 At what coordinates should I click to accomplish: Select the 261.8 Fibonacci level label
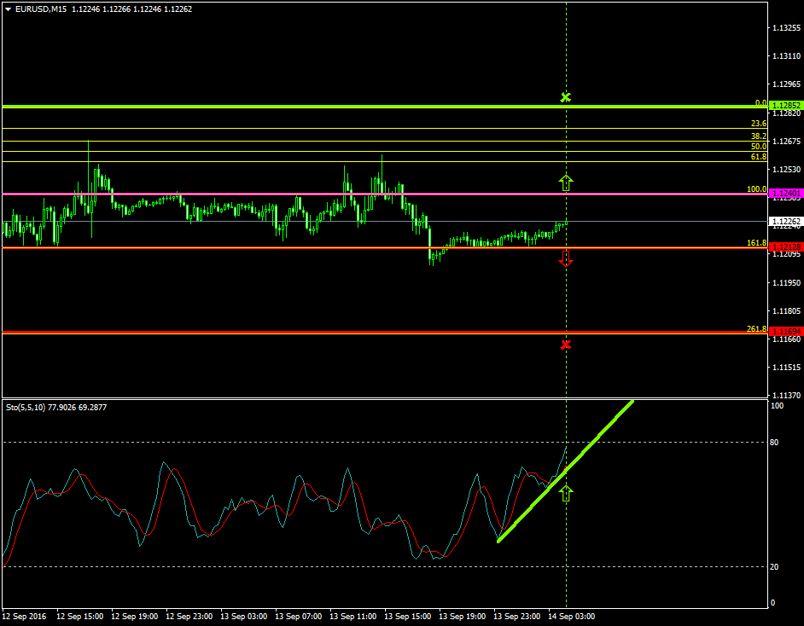(756, 328)
